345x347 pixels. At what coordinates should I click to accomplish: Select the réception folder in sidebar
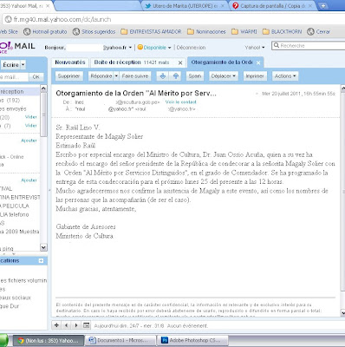[20, 91]
